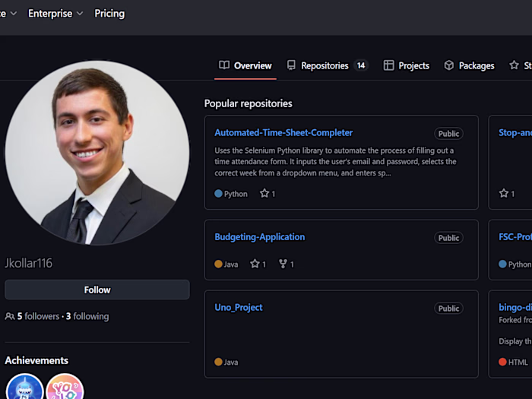Image resolution: width=532 pixels, height=399 pixels.
Task: Click the chevron left of Enterprise
Action: [14, 14]
